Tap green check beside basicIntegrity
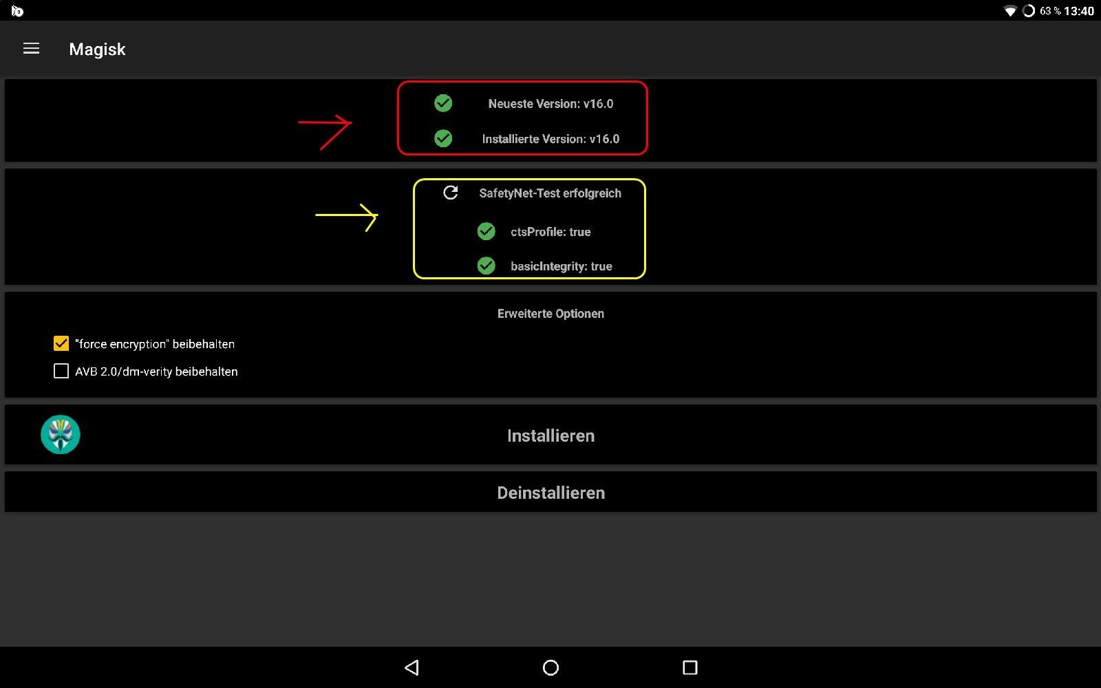1101x688 pixels. 487,266
